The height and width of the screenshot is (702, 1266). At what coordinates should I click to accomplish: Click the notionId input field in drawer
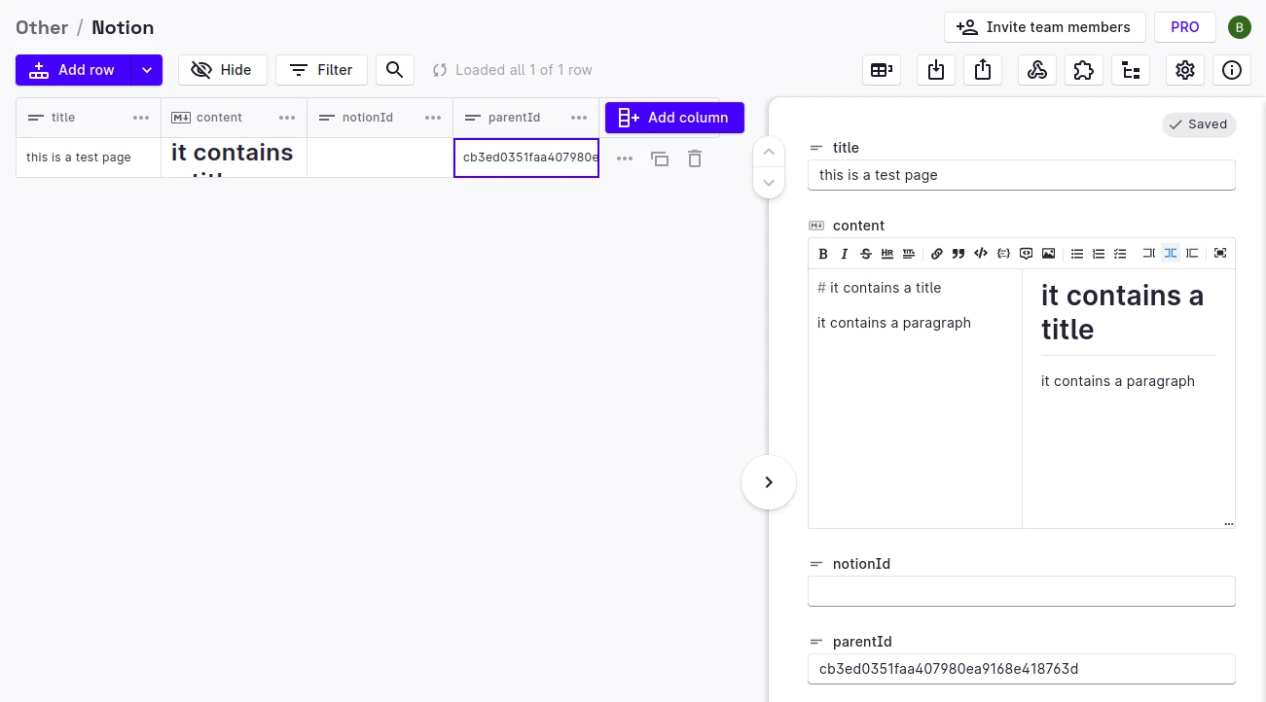click(1022, 591)
